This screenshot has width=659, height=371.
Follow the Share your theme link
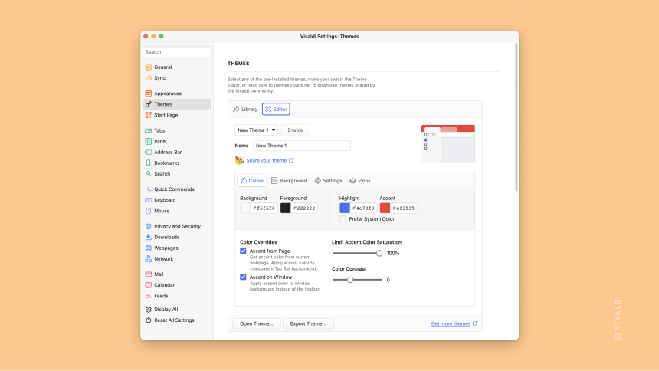coord(267,160)
